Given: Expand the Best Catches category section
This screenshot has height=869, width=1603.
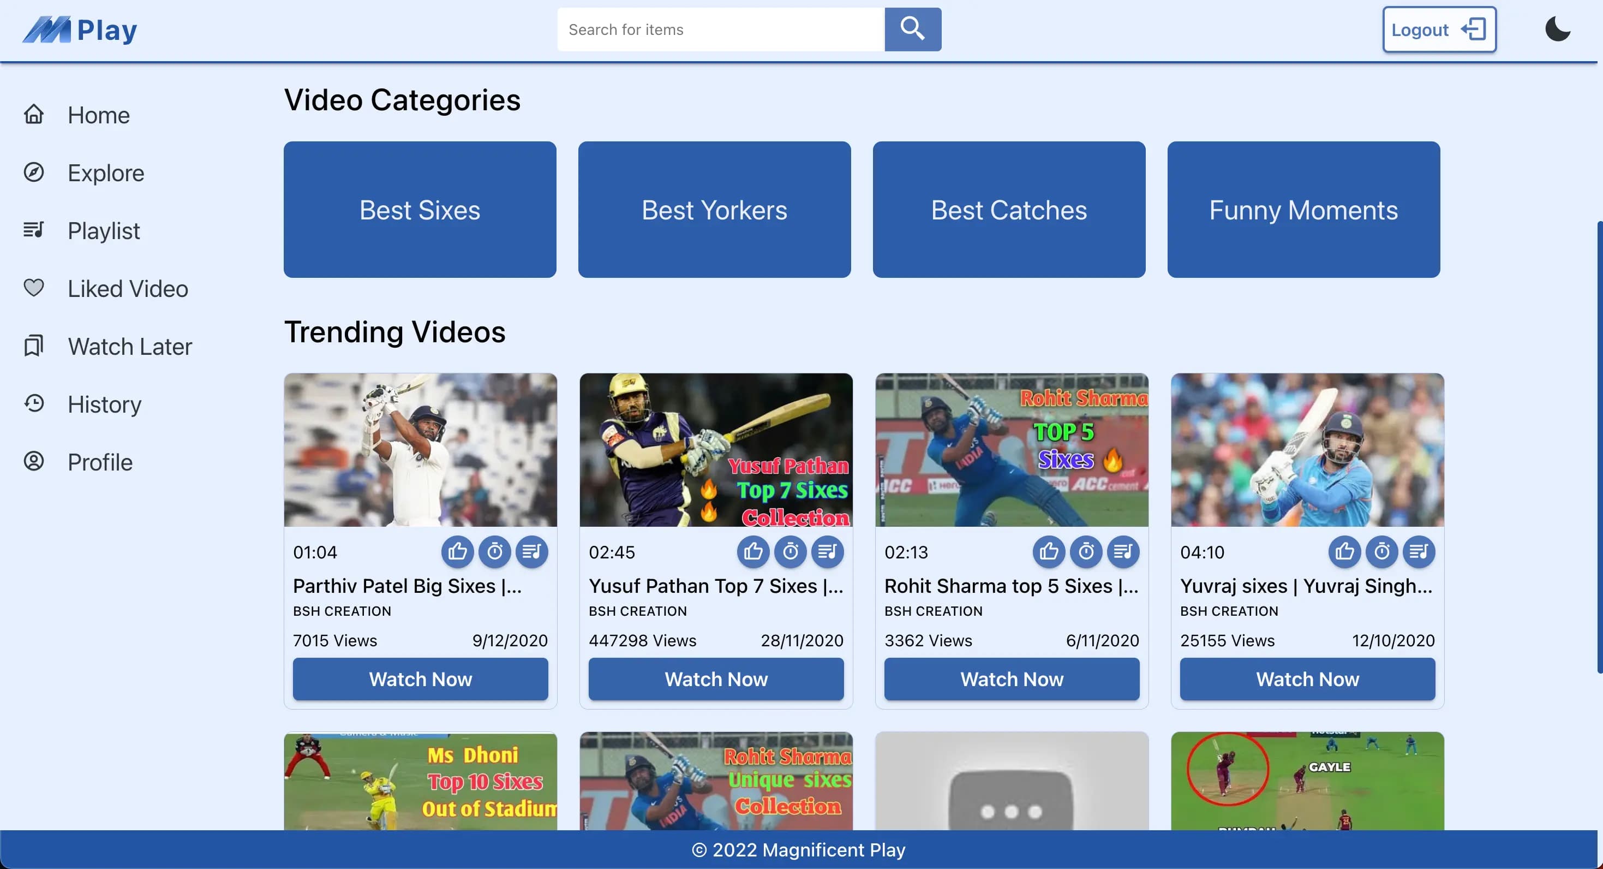Looking at the screenshot, I should coord(1008,209).
